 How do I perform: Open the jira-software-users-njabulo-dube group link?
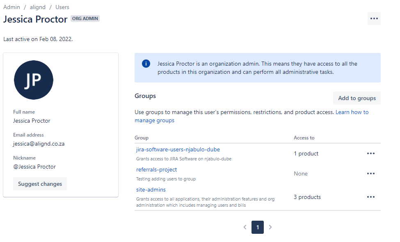178,149
